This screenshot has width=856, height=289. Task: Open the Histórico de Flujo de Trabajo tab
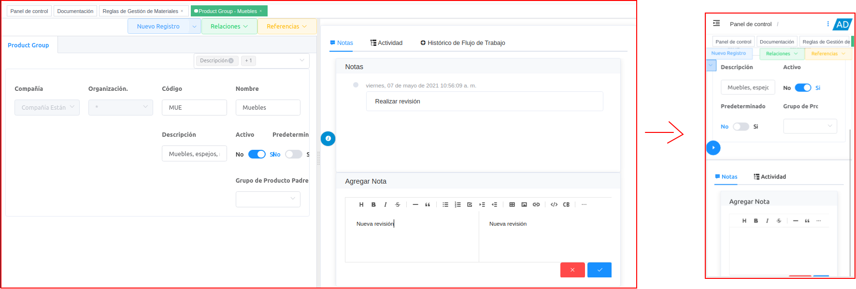[x=462, y=43]
